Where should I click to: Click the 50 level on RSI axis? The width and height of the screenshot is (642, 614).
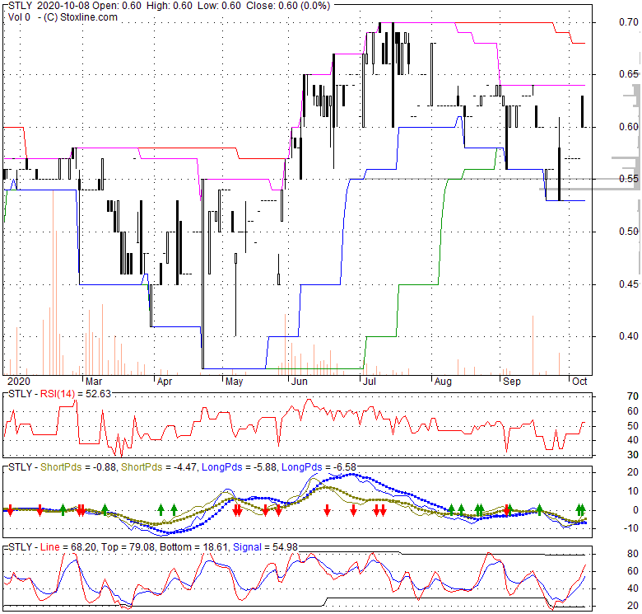coord(633,426)
